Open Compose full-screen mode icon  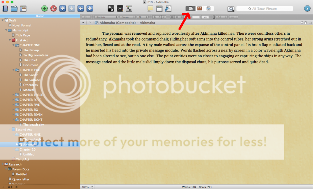click(x=111, y=8)
